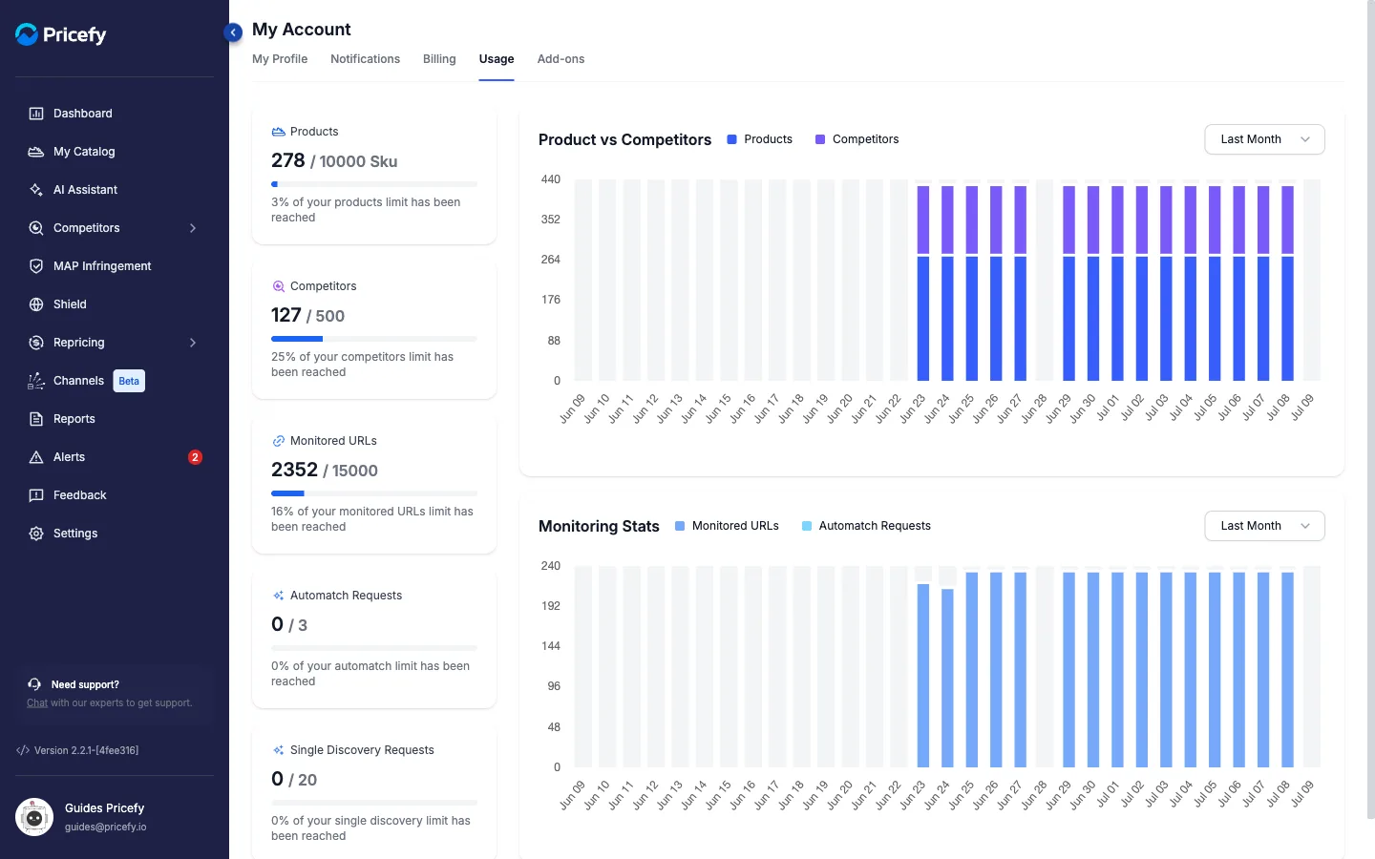Click the support headset icon
Image resolution: width=1375 pixels, height=859 pixels.
(x=34, y=684)
